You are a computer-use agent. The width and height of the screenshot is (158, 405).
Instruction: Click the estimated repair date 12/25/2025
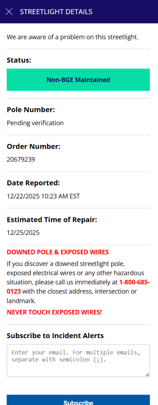[x=23, y=233]
